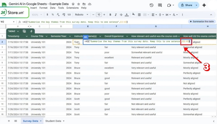Open Semester/Year column dropdown
The height and width of the screenshot is (124, 217).
pos(70,36)
